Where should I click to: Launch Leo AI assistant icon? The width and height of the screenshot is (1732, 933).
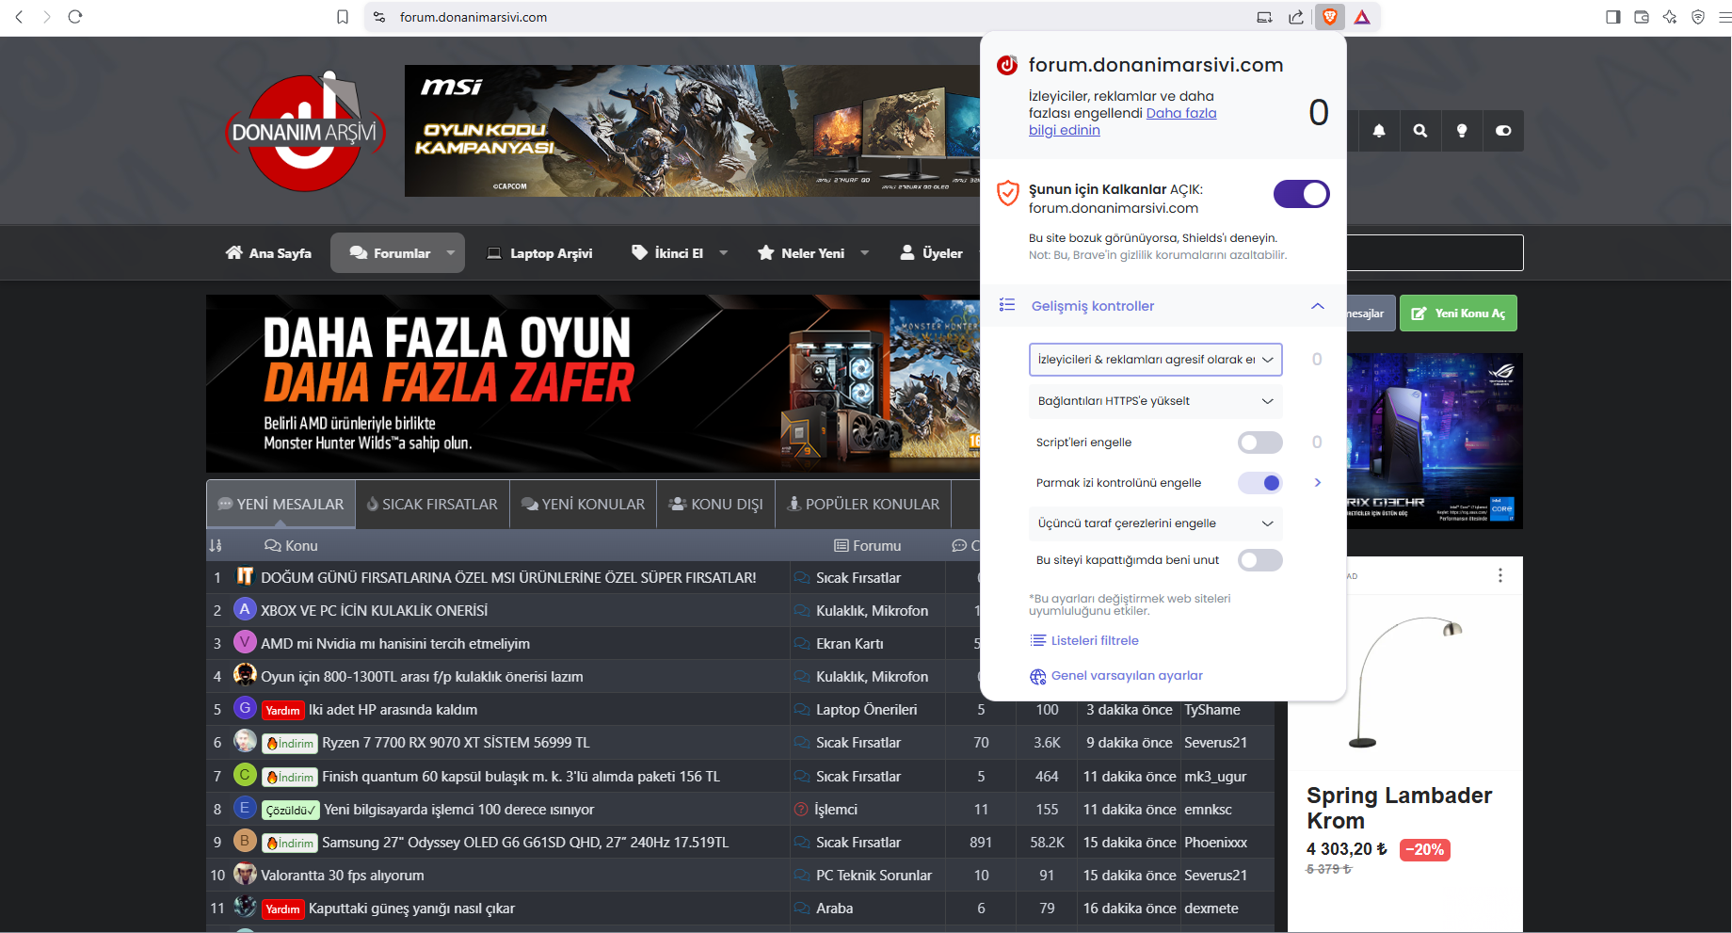[x=1670, y=17]
